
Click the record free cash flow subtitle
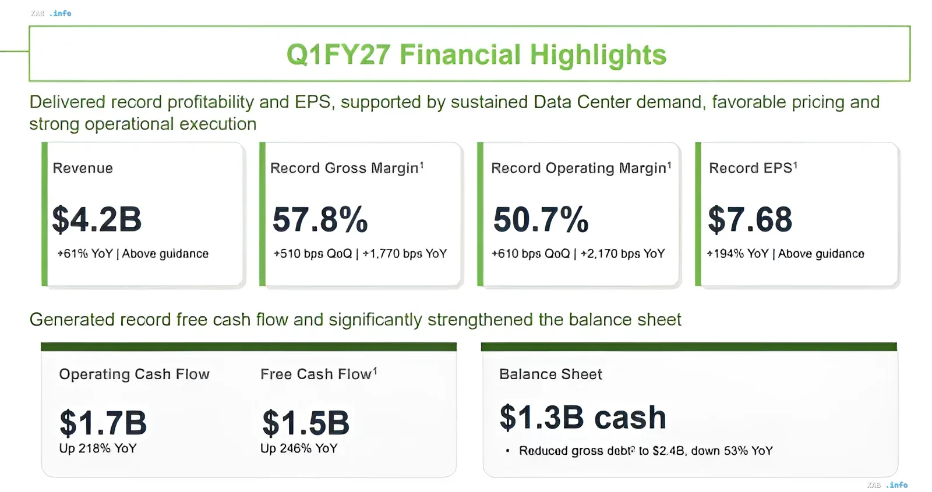(355, 320)
